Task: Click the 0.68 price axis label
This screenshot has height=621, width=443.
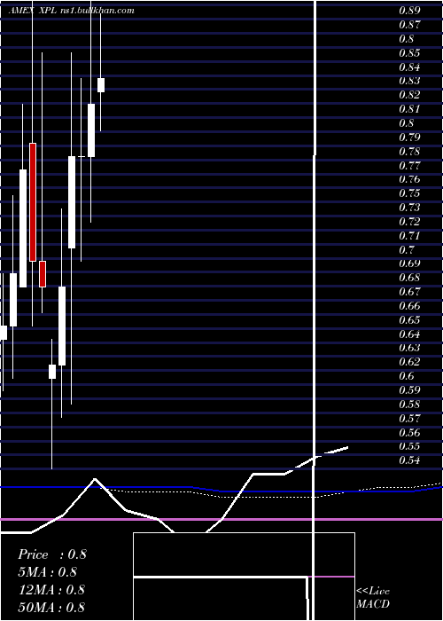Action: [409, 278]
